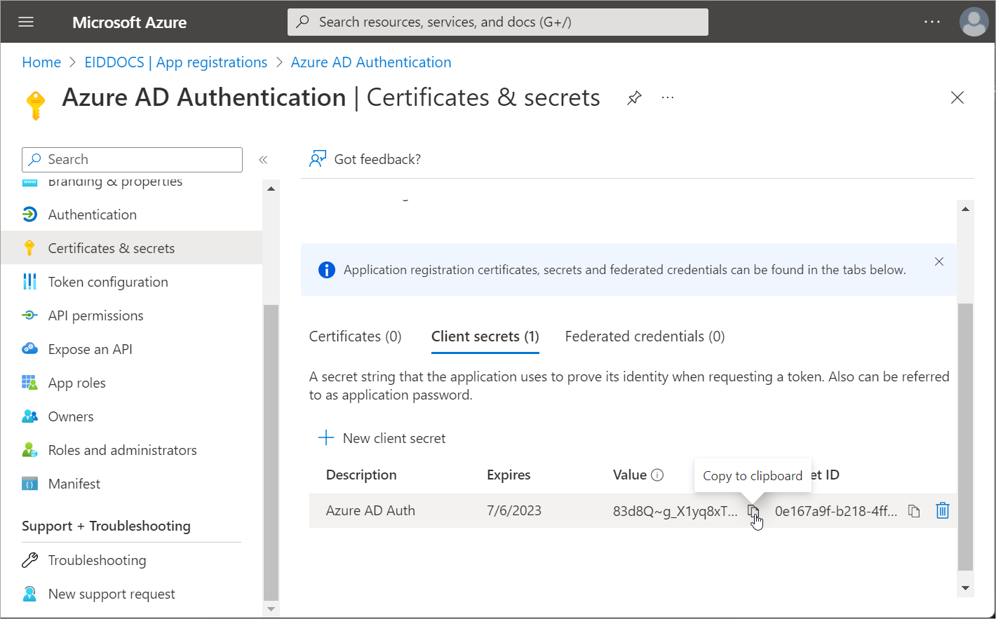Viewport: 996px width, 619px height.
Task: Open the Manifest menu item
Action: pyautogui.click(x=74, y=484)
